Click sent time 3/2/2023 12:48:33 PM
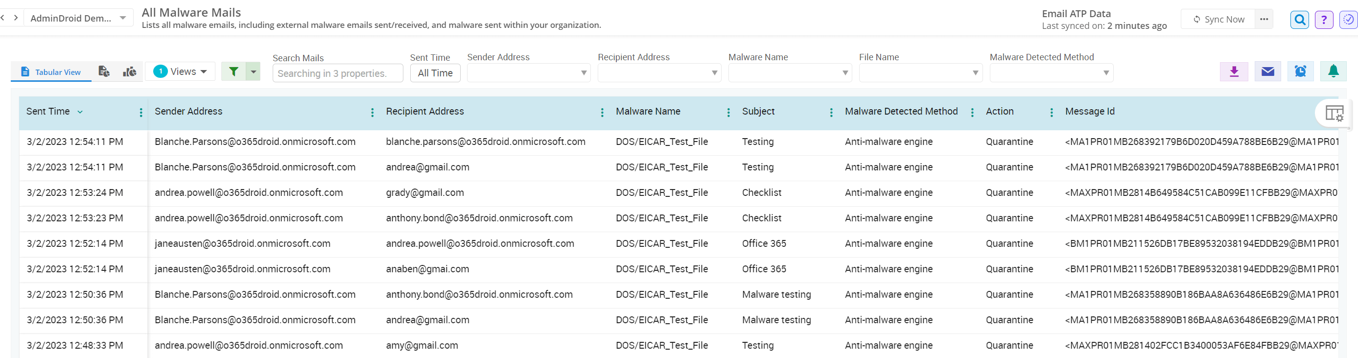The width and height of the screenshot is (1358, 358). pos(75,345)
